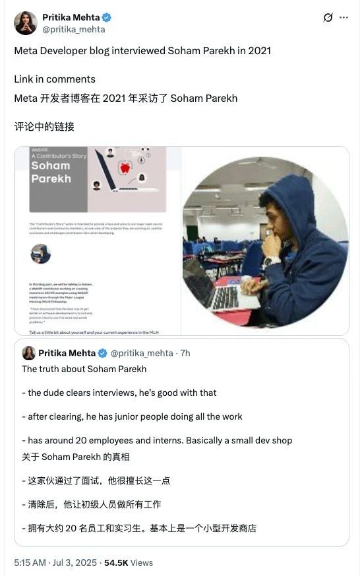
Task: Click the 7h timestamp on the quoted tweet
Action: [185, 353]
